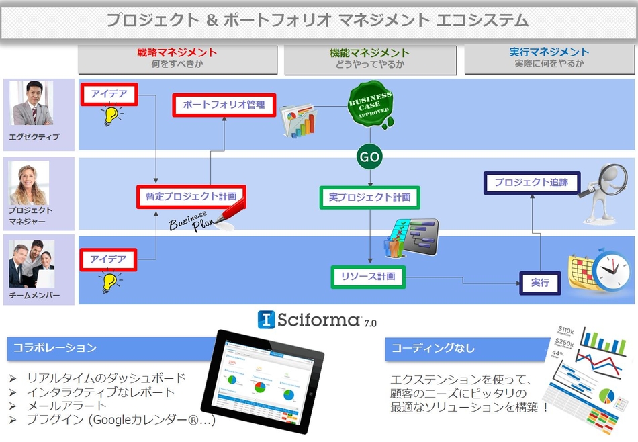Click the Gantt chart icon

pyautogui.click(x=410, y=237)
